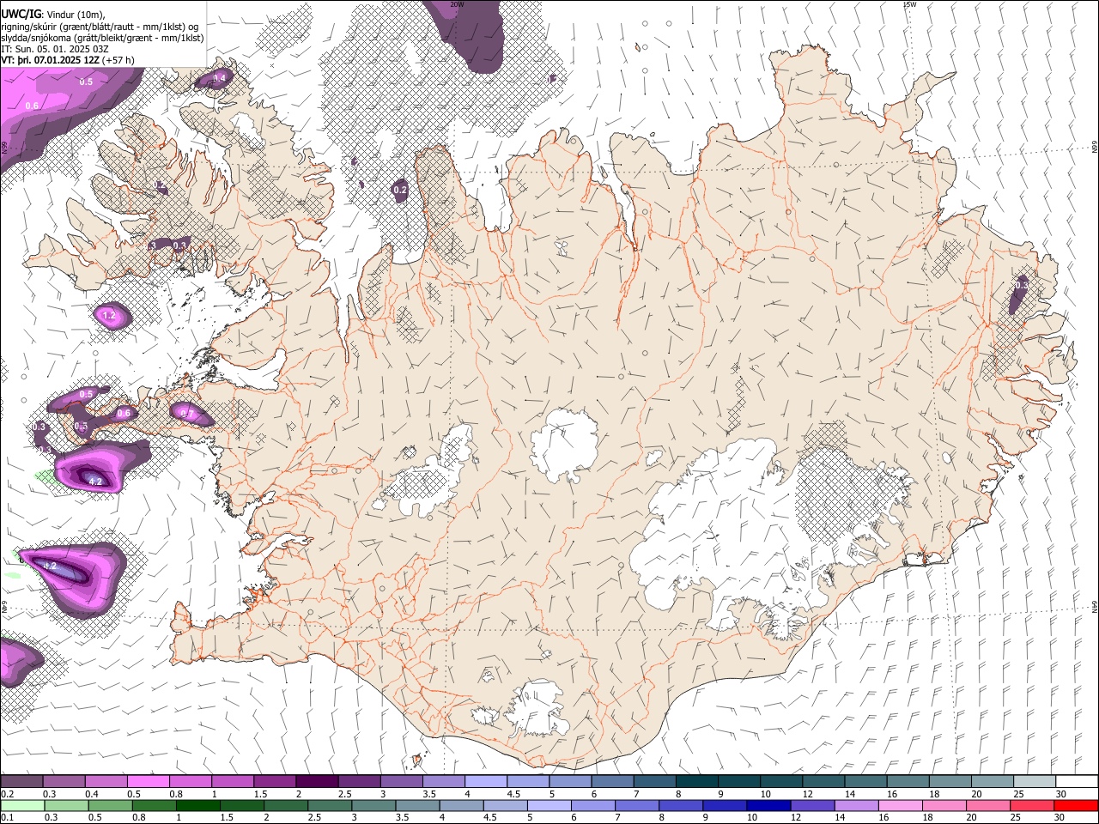The height and width of the screenshot is (824, 1099).
Task: Click the Mýrdalsjökull glacier on south coast
Action: click(x=537, y=709)
